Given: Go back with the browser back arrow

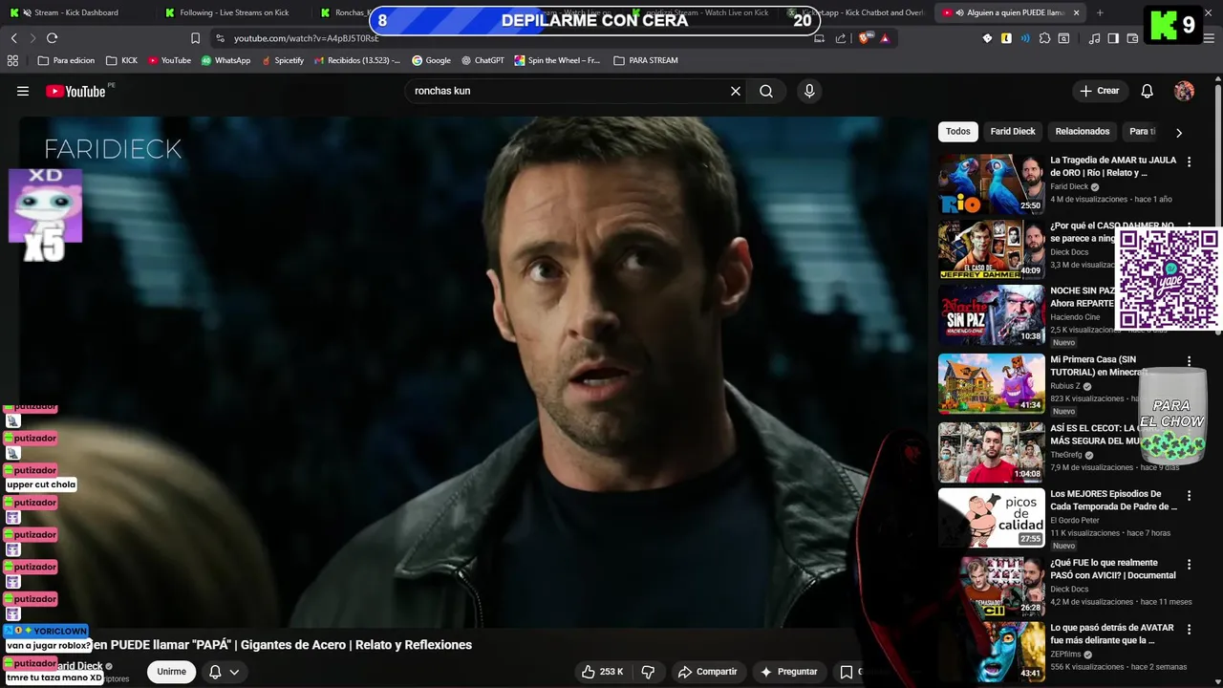Looking at the screenshot, I should [x=13, y=38].
